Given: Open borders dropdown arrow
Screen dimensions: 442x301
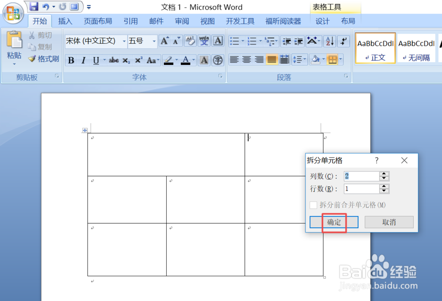Looking at the screenshot, I should pos(340,60).
